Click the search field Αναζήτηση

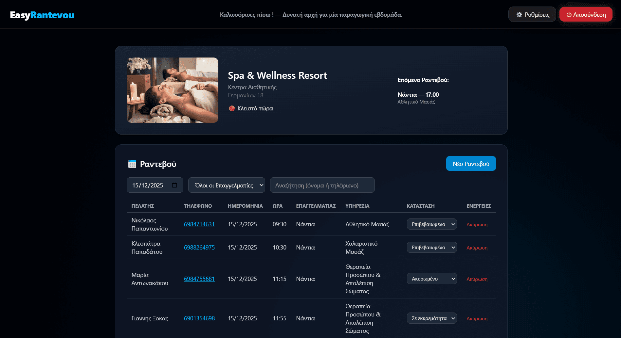pos(322,185)
